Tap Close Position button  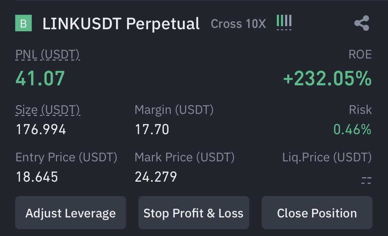(317, 213)
